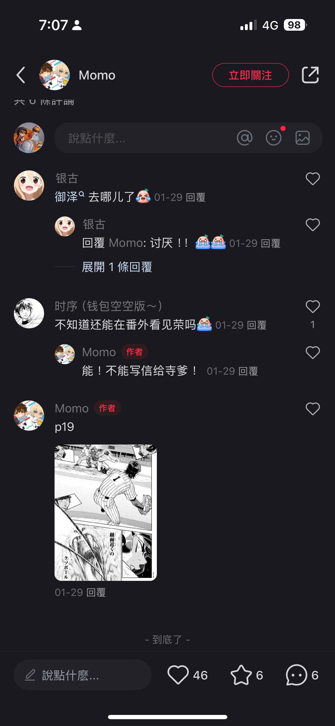
Task: Expand 展開 1 條回覆
Action: pyautogui.click(x=117, y=267)
